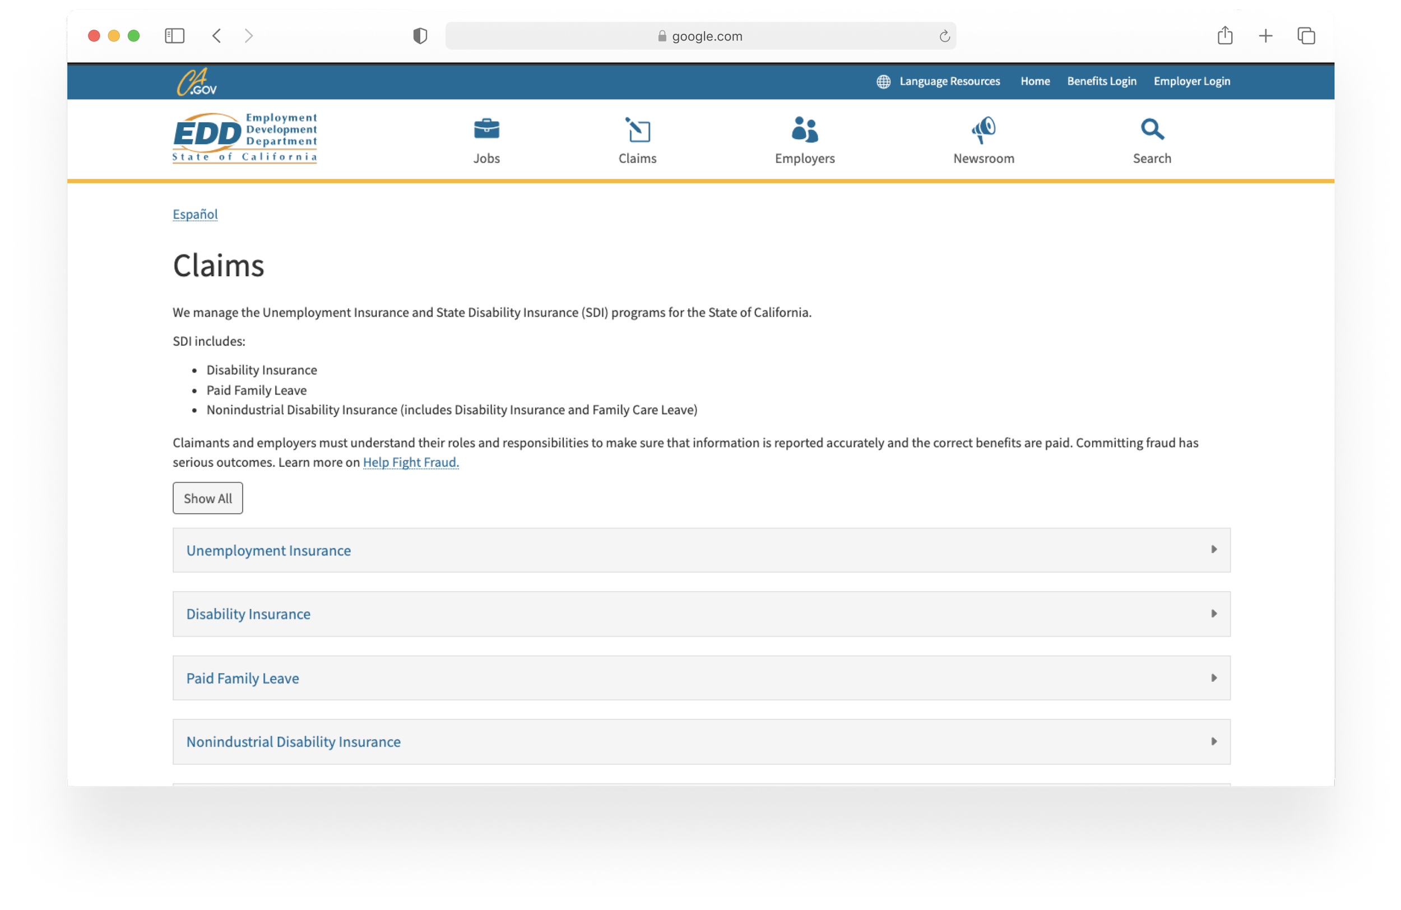Click the google.com address field

coord(700,36)
